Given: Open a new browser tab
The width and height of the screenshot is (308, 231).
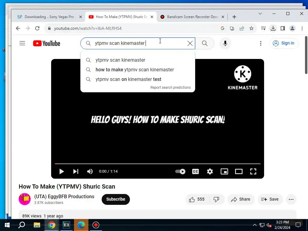Looking at the screenshot, I should (x=234, y=17).
